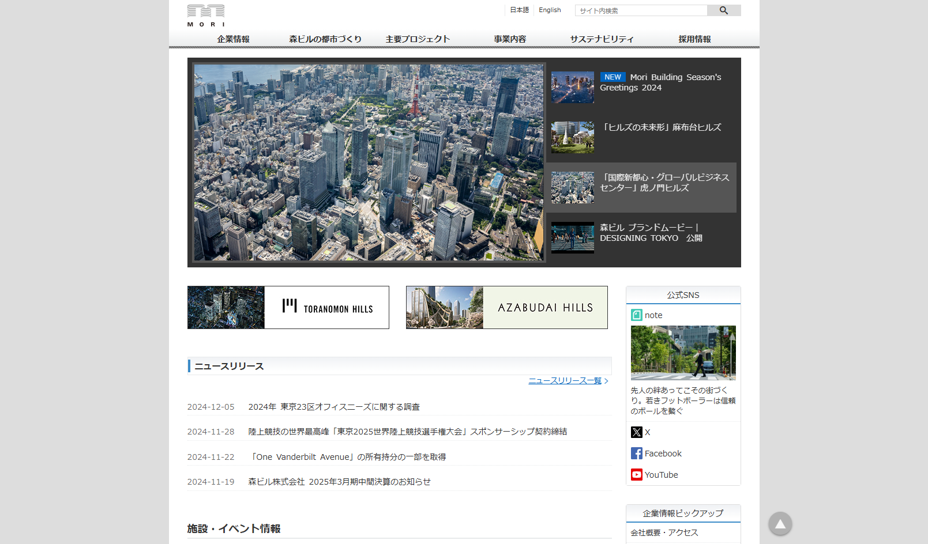Open the 東京23区オフィスニーズ調査 news release
This screenshot has width=928, height=544.
[334, 406]
